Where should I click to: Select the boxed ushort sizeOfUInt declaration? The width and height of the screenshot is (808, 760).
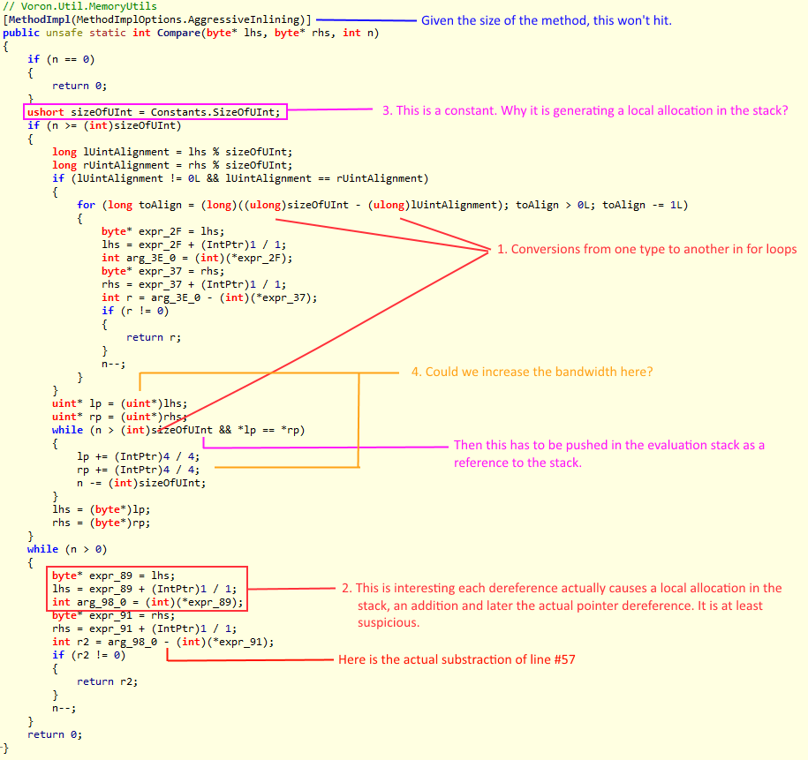[x=155, y=112]
